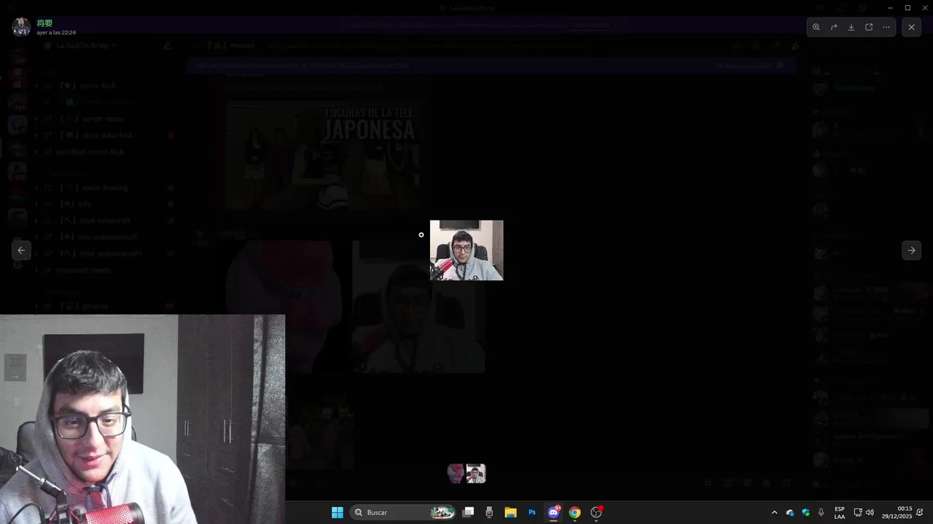Open the recording app icon with red dot
933x524 pixels.
[x=596, y=512]
